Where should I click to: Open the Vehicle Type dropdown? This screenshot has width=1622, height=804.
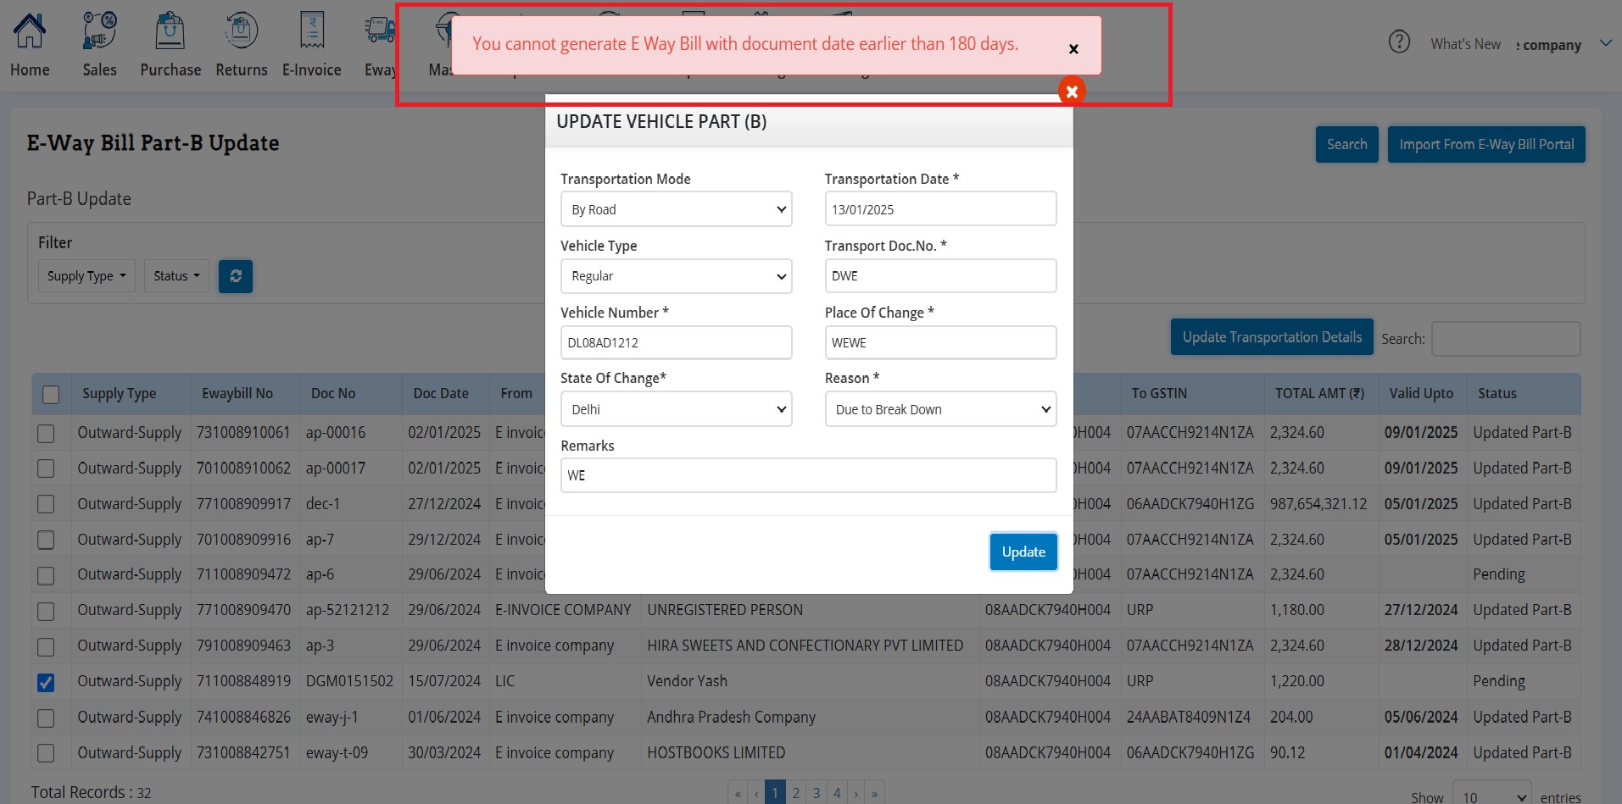tap(676, 276)
